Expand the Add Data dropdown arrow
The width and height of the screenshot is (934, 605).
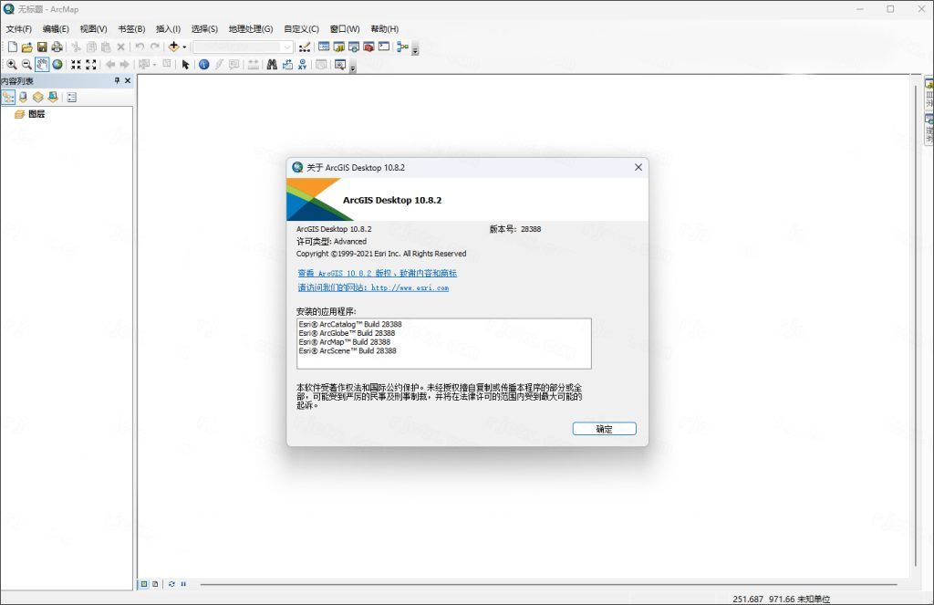coord(183,47)
